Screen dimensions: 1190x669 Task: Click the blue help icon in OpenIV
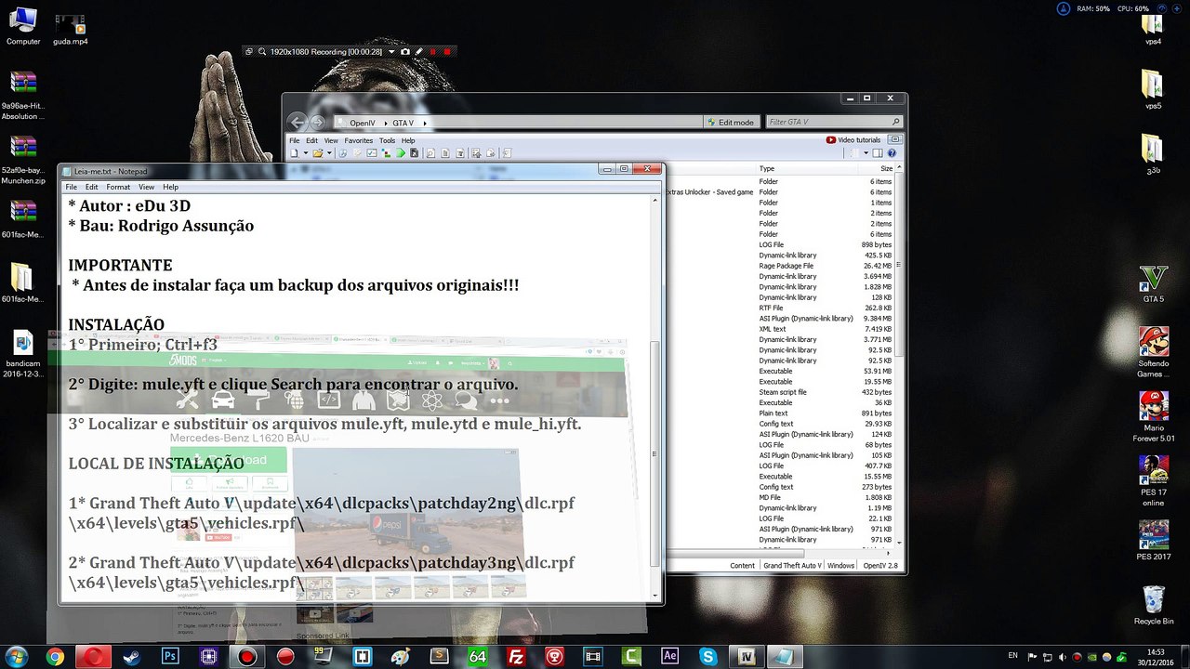[892, 153]
